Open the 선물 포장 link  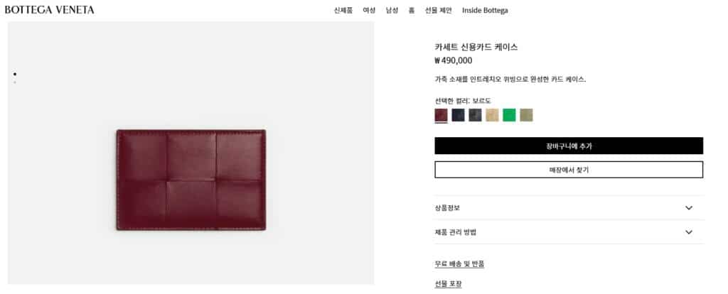tap(448, 284)
